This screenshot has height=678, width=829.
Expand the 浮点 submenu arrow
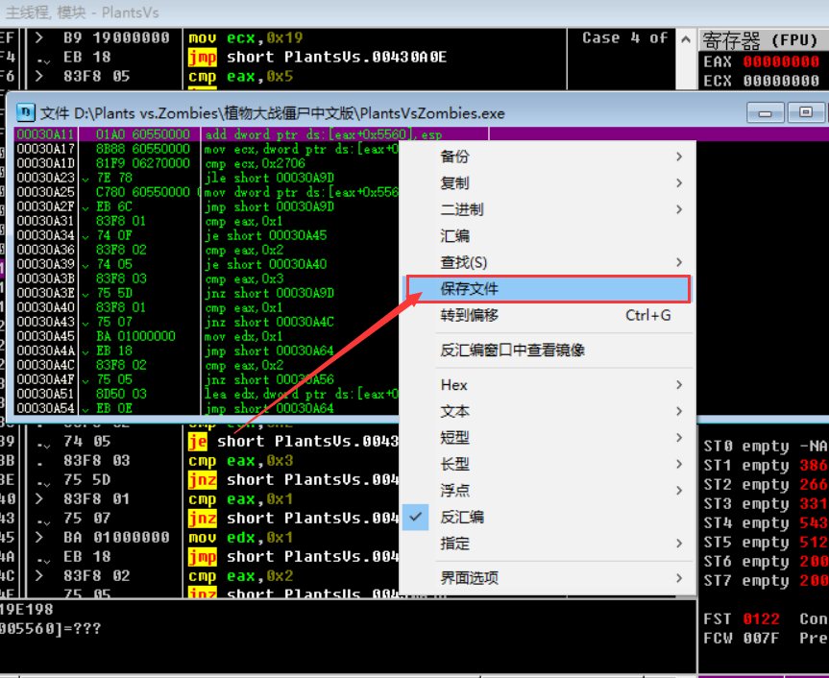679,491
